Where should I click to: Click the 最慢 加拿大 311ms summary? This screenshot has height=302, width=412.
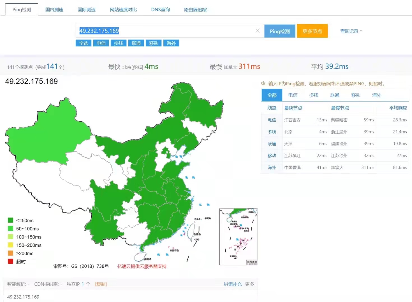(235, 67)
